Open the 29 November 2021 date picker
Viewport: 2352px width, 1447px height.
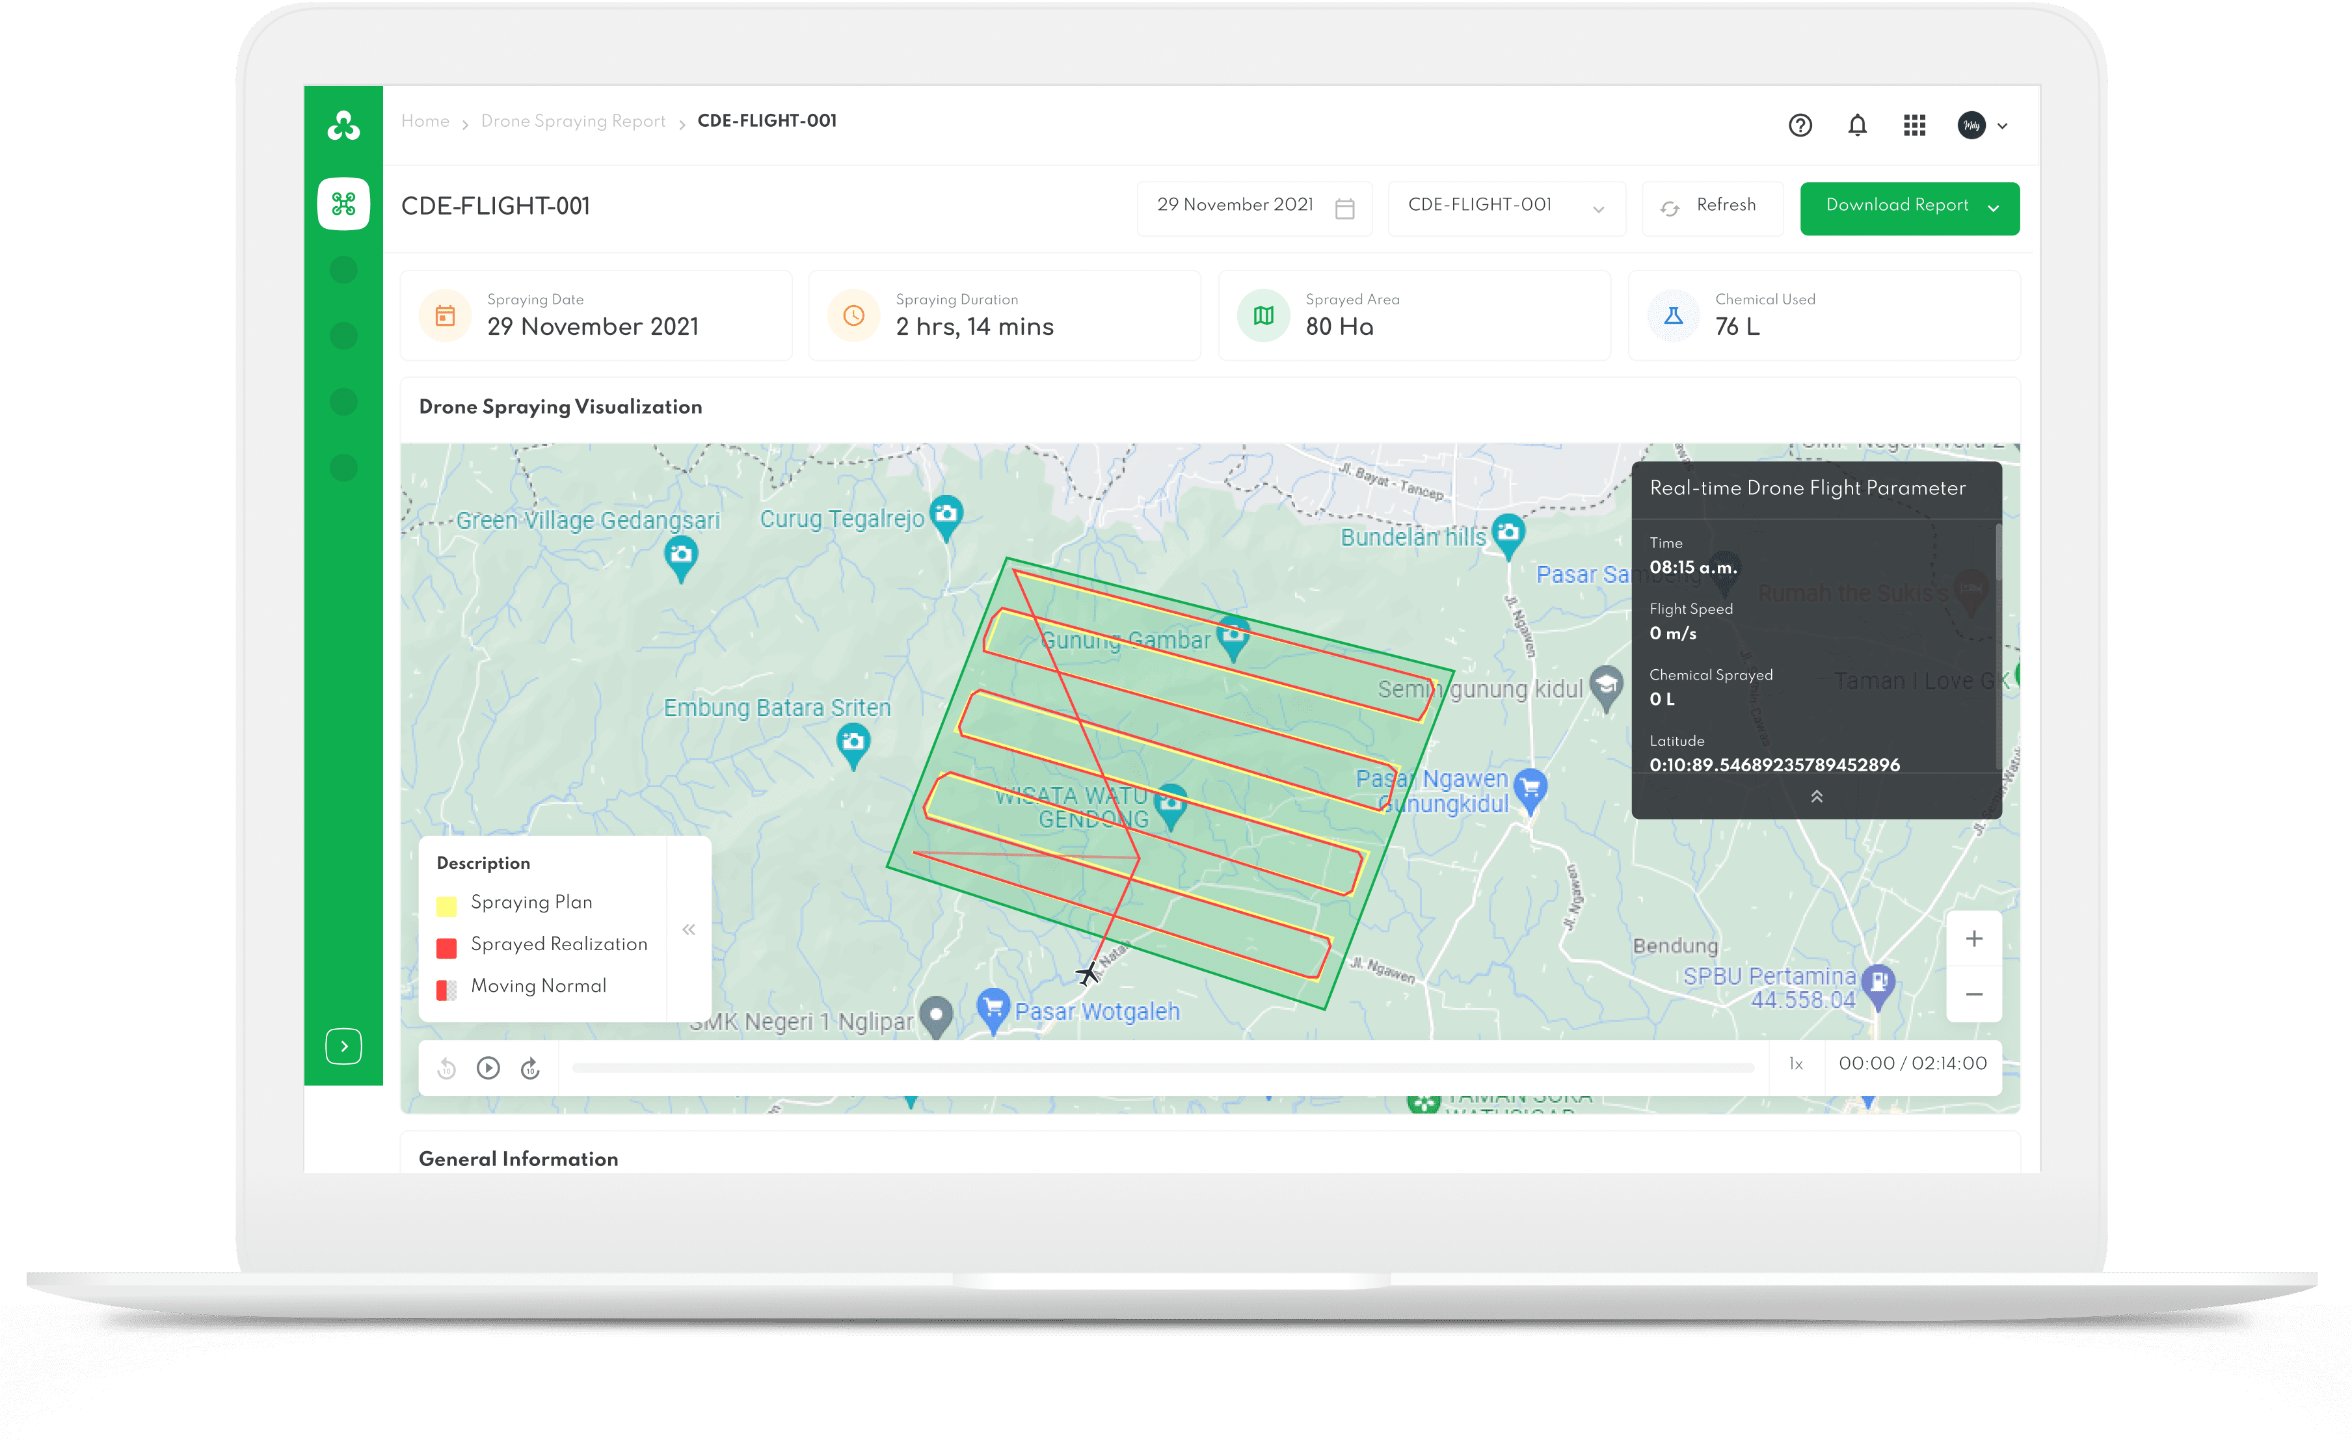(x=1255, y=207)
